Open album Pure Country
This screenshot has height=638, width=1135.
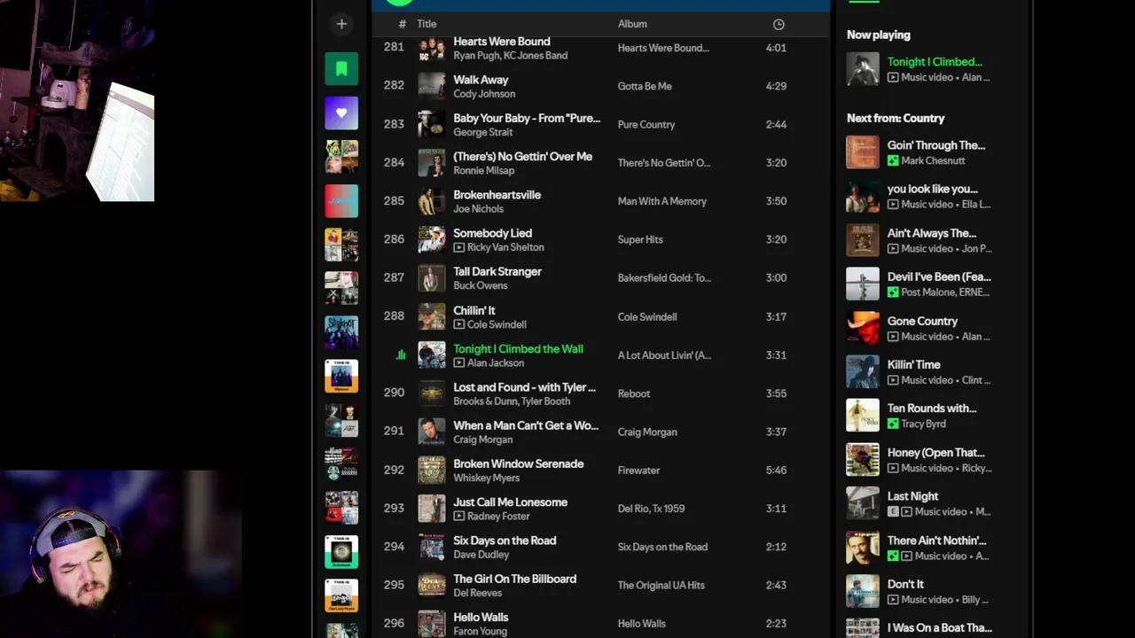click(x=646, y=125)
